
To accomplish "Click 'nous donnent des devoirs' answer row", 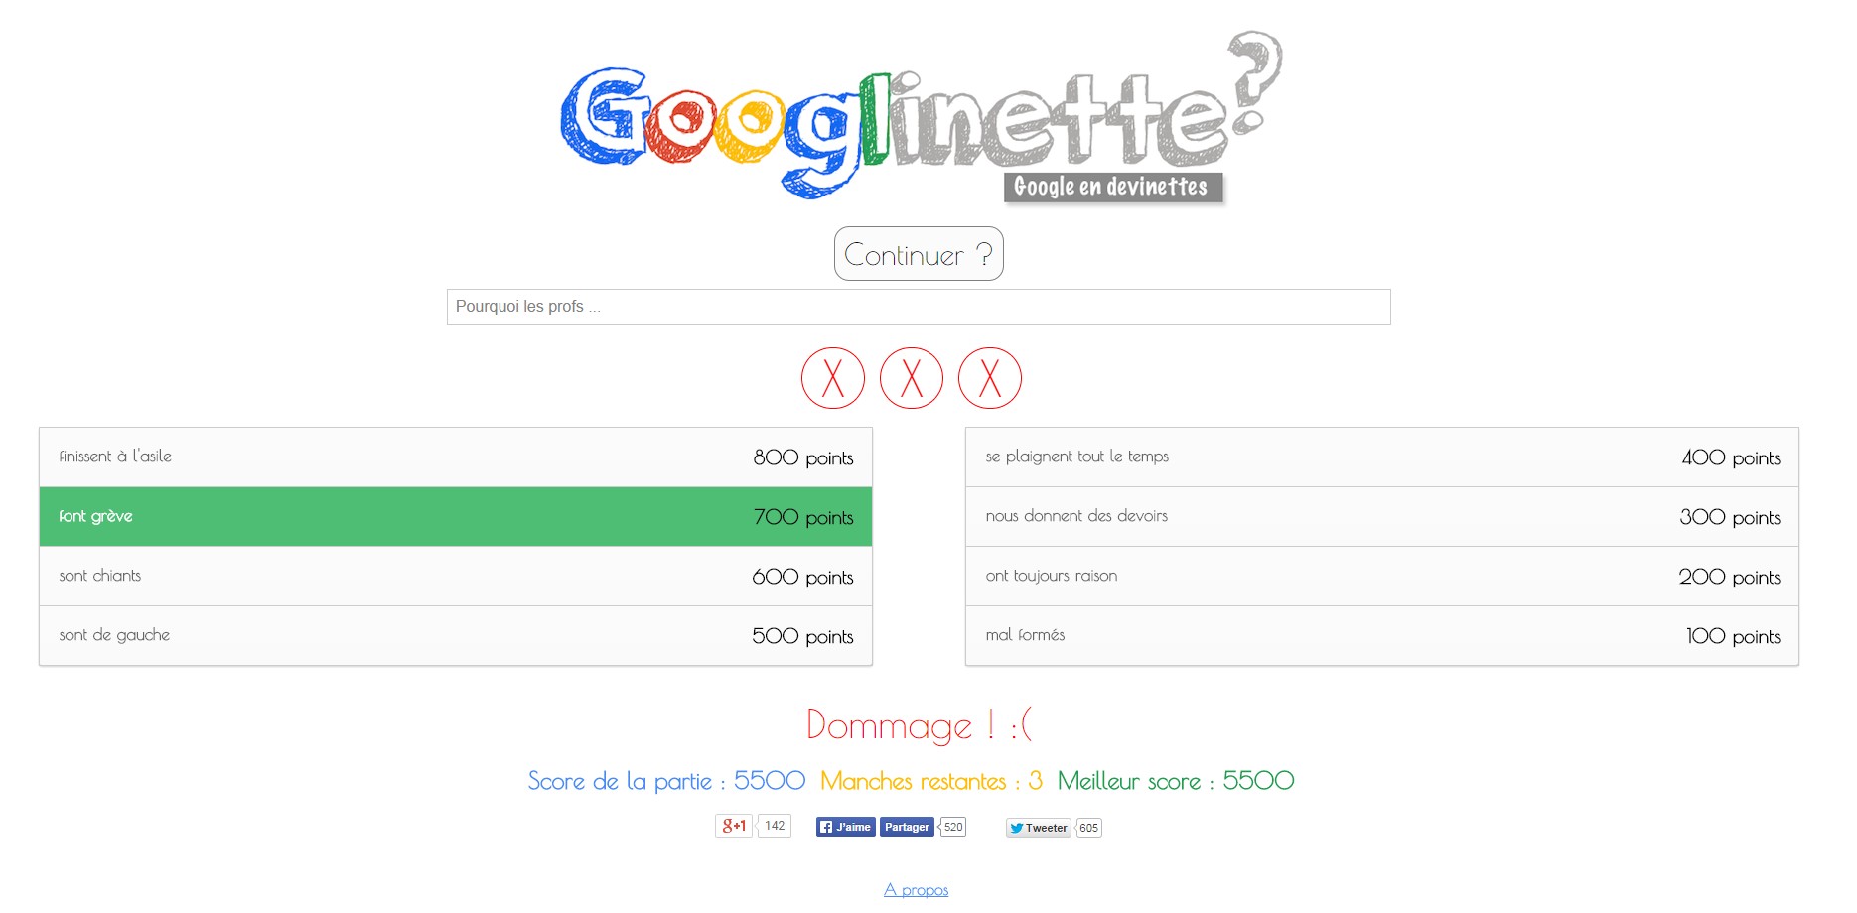I will click(1381, 517).
